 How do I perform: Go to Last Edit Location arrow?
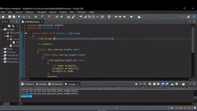116,17
